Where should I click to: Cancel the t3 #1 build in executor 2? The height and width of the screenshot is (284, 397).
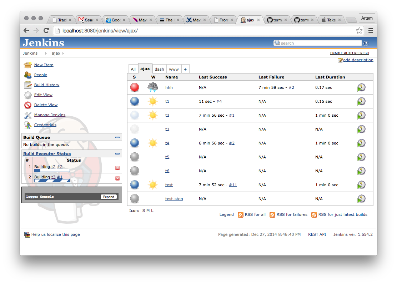tap(117, 178)
